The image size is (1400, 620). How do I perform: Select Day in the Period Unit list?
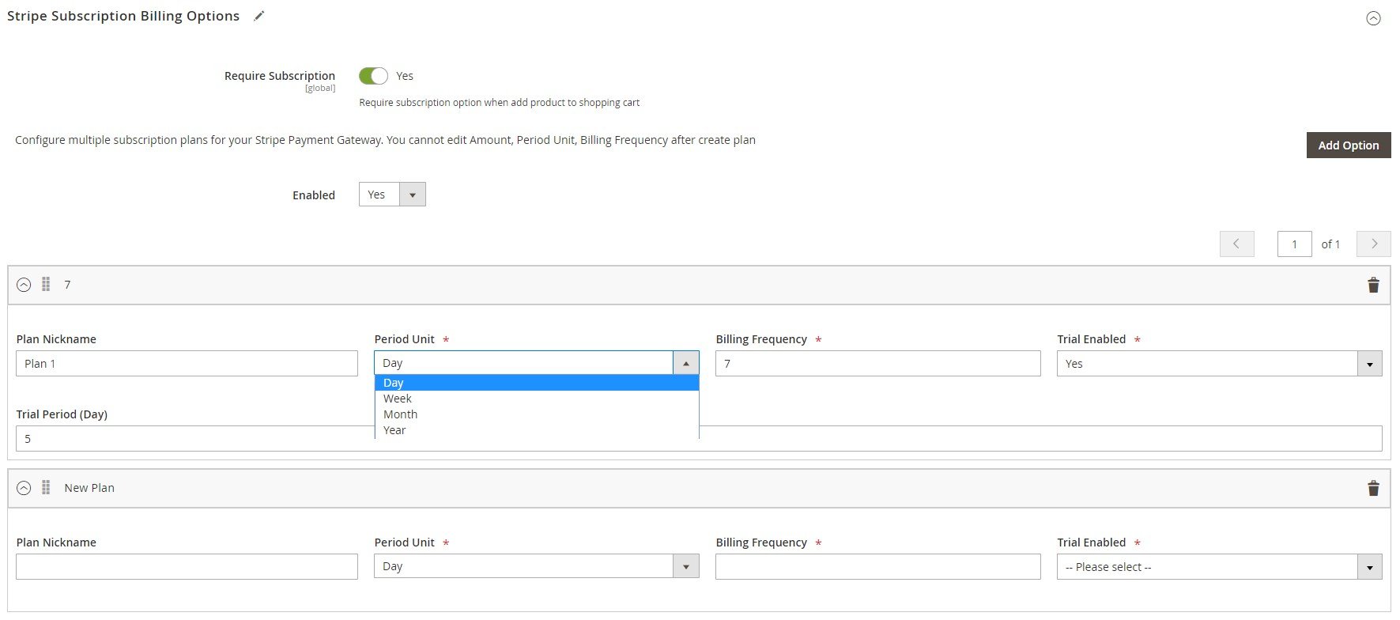[537, 383]
